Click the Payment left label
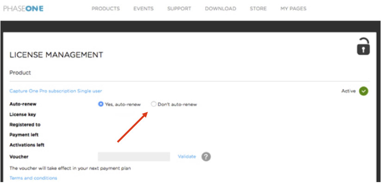Viewport: 381px width, 183px height. (x=24, y=134)
